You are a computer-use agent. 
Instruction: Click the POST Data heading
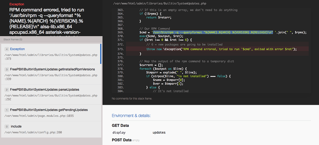(121, 140)
